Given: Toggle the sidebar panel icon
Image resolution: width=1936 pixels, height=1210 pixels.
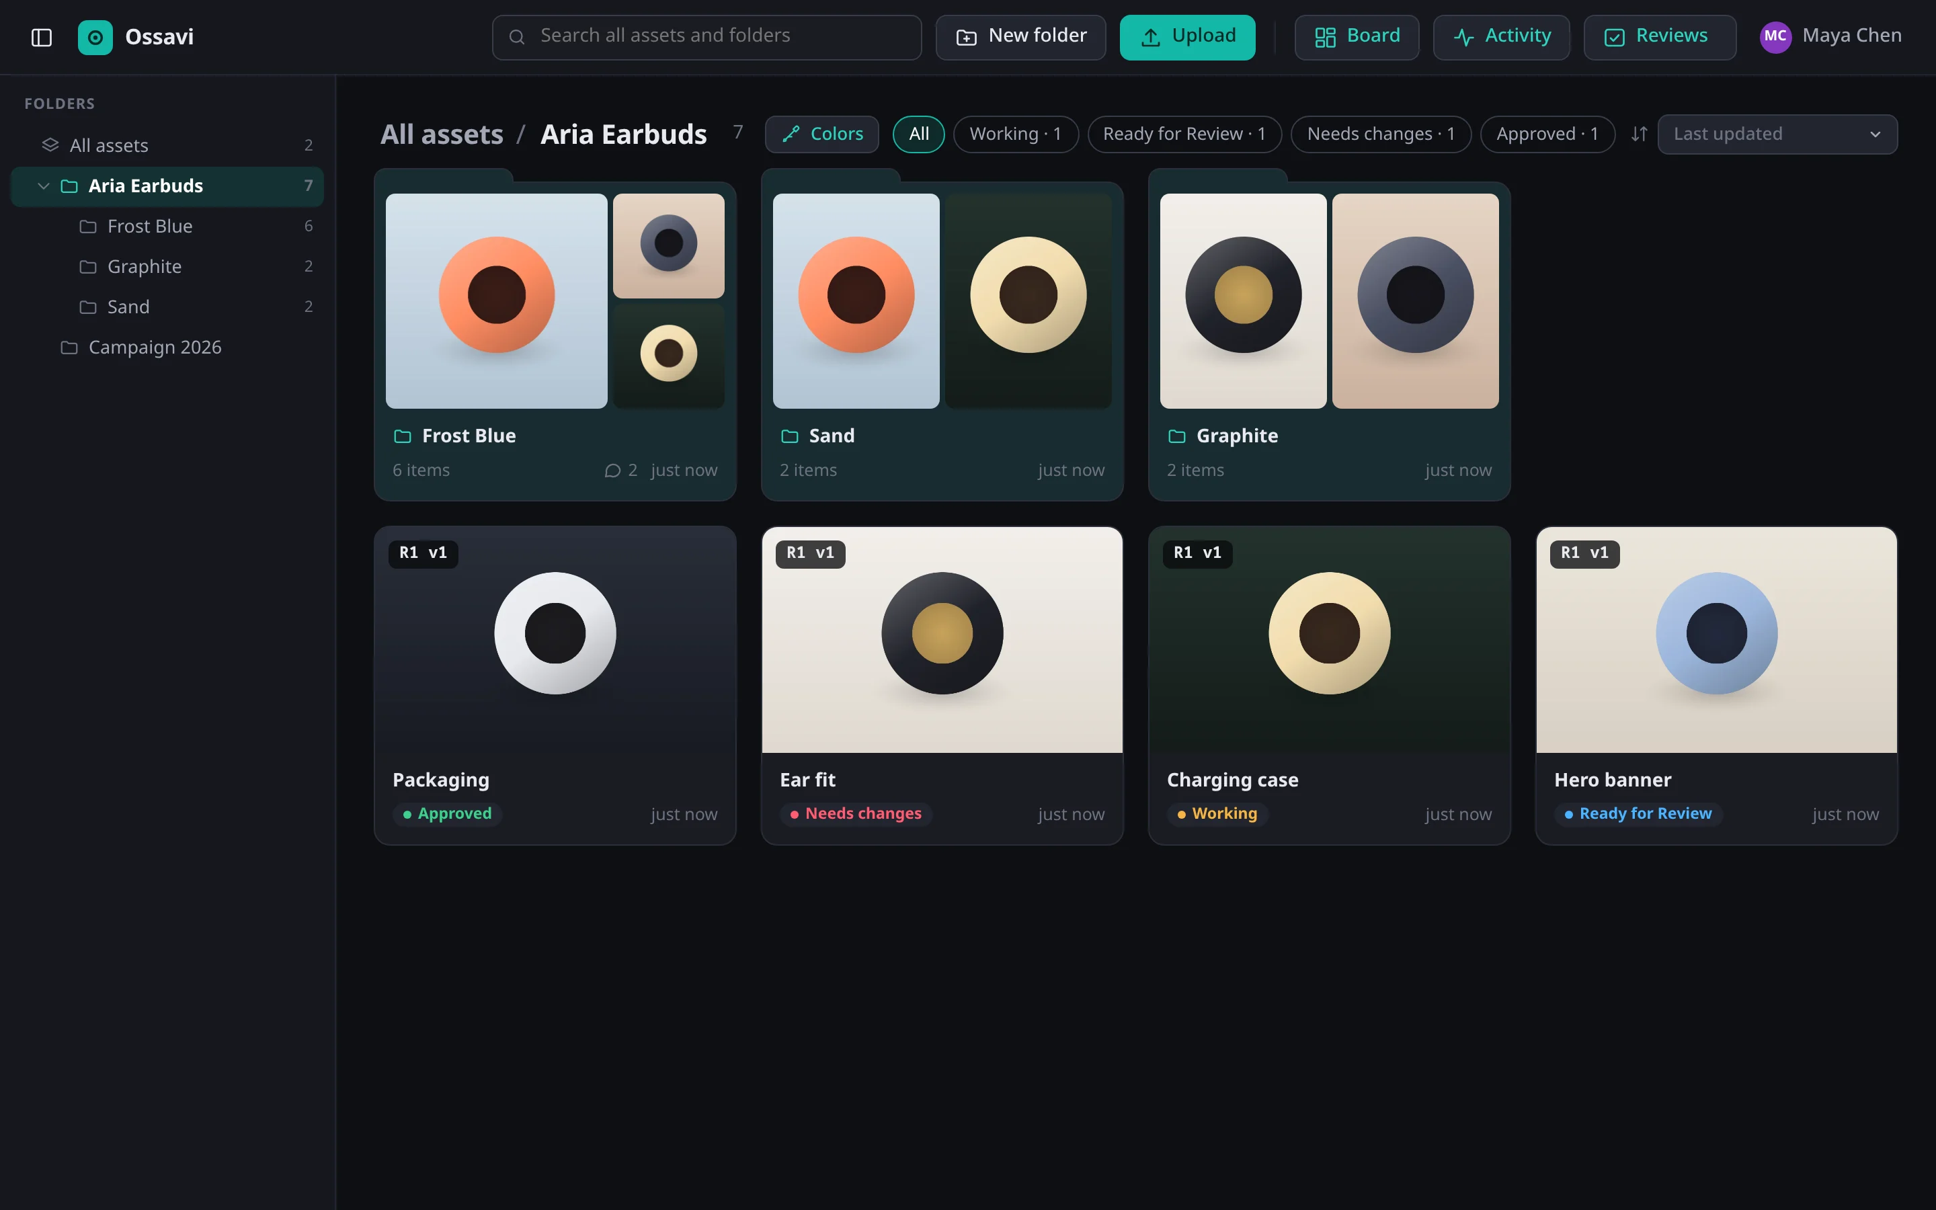Looking at the screenshot, I should 42,37.
